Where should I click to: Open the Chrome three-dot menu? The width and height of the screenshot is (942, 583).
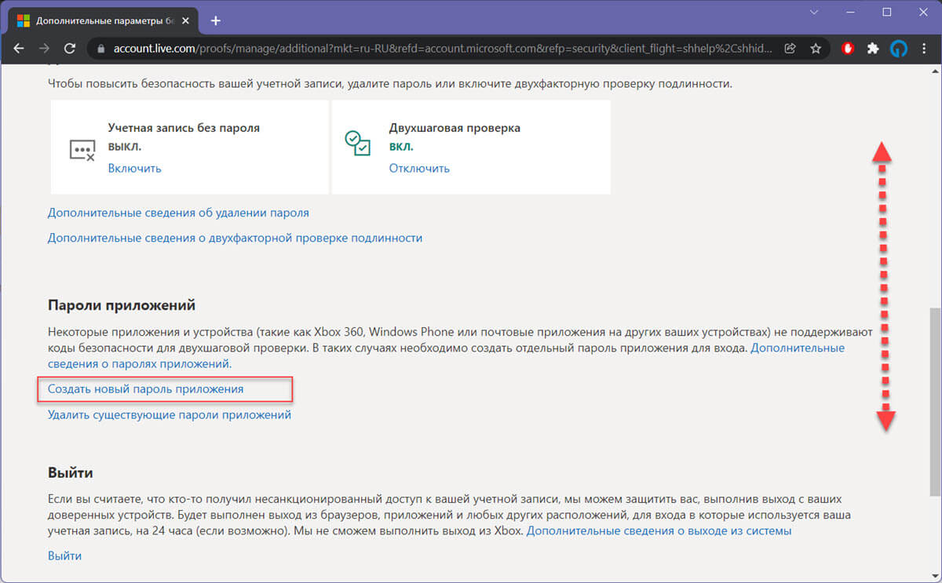coord(924,49)
